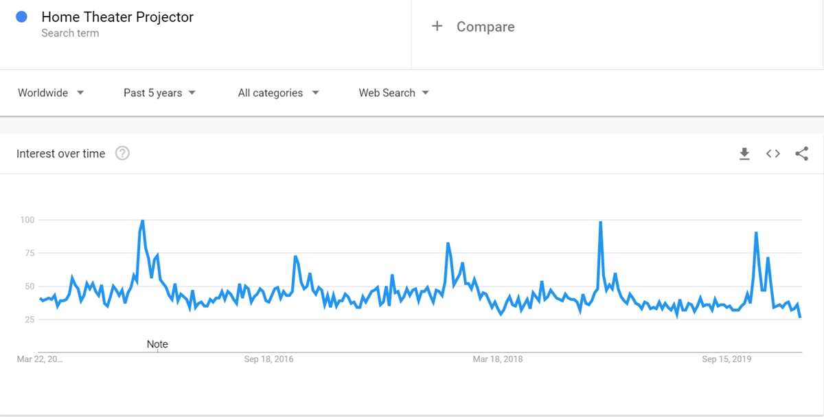Click the highest peak at 100 on chart
The width and height of the screenshot is (824, 417).
pyautogui.click(x=142, y=221)
